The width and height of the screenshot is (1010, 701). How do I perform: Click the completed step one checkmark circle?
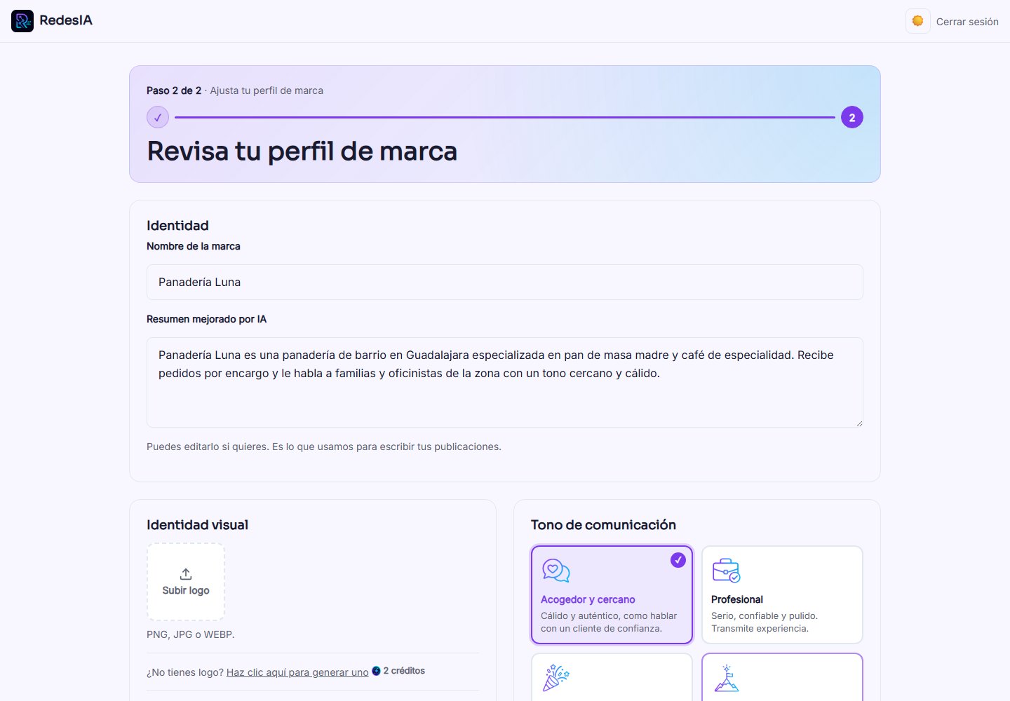(x=158, y=117)
